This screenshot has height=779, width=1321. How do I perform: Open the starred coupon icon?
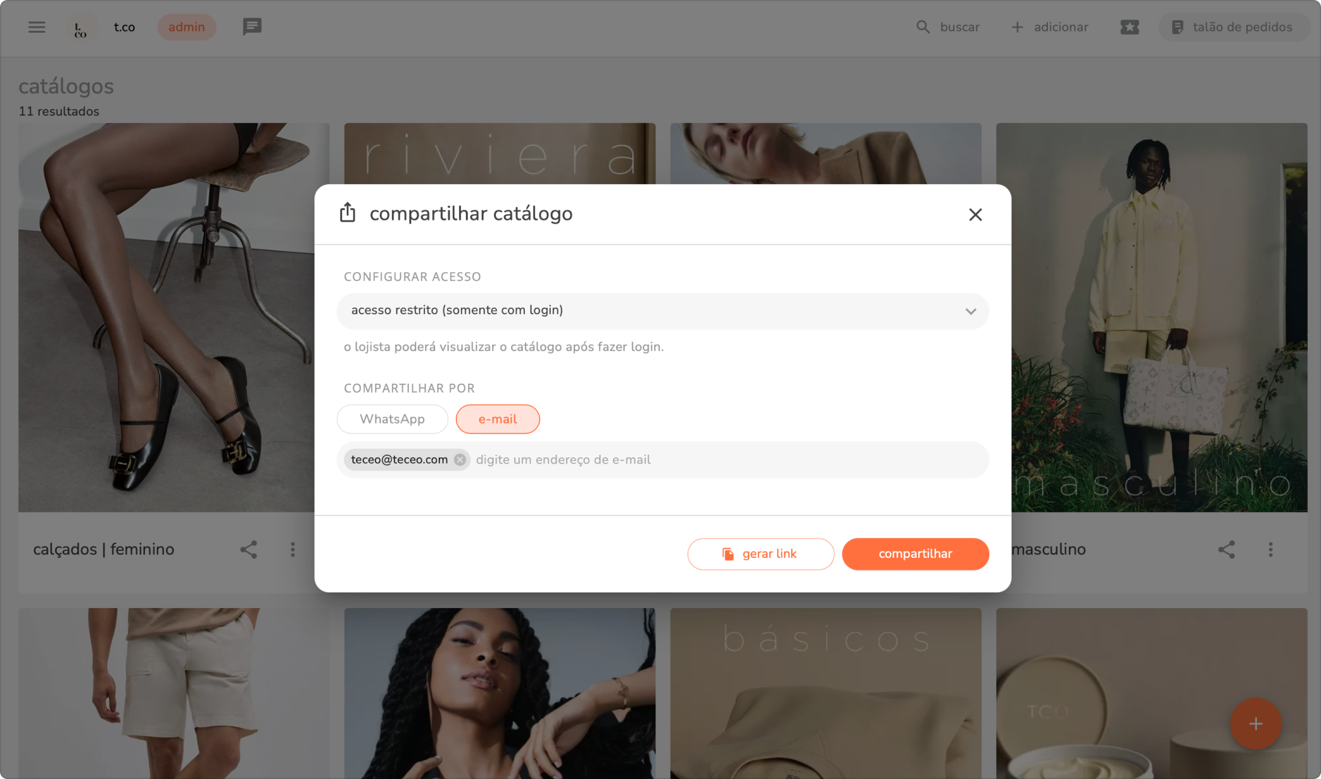tap(1130, 27)
